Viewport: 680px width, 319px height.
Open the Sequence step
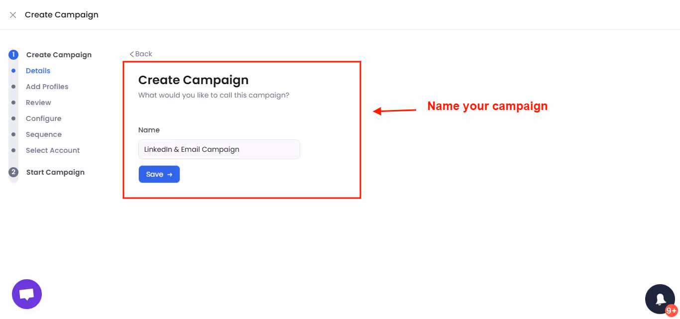click(44, 134)
